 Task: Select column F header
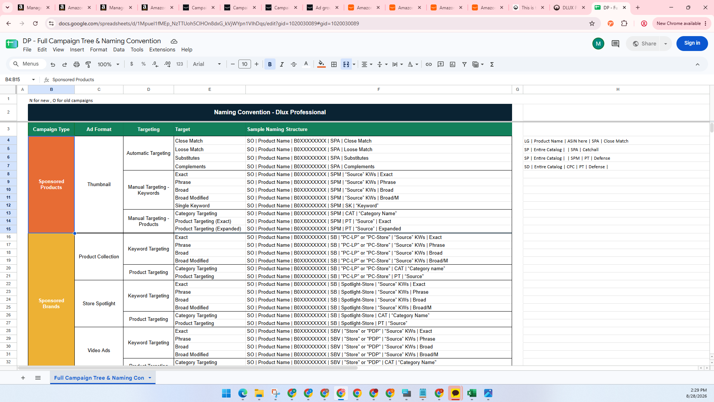coord(379,89)
